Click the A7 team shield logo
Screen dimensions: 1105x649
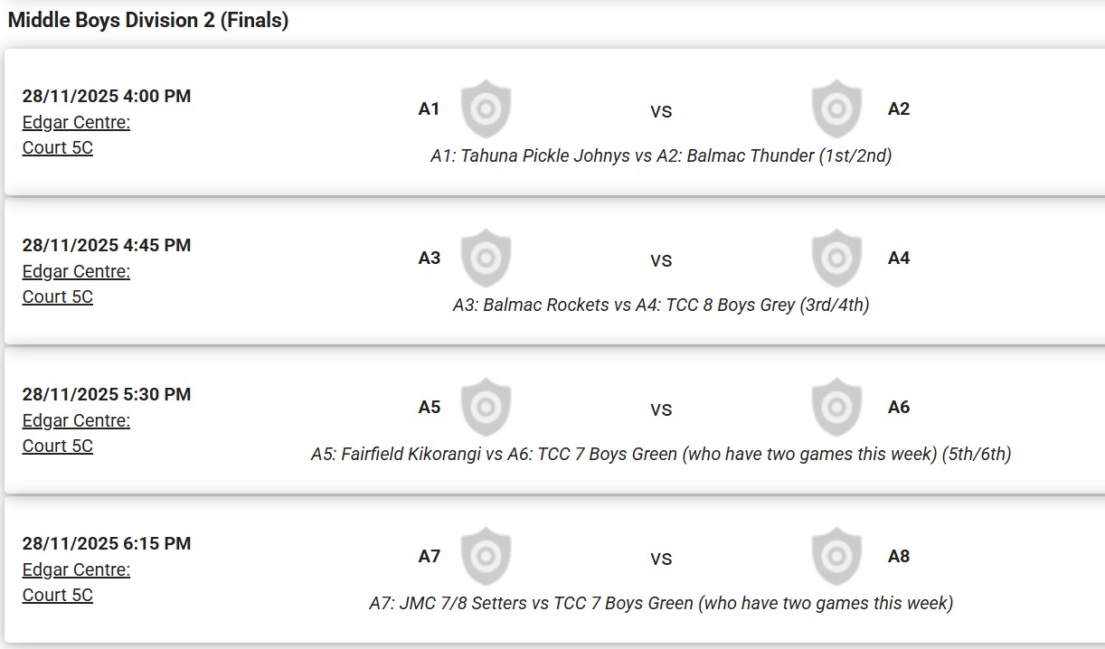[486, 557]
